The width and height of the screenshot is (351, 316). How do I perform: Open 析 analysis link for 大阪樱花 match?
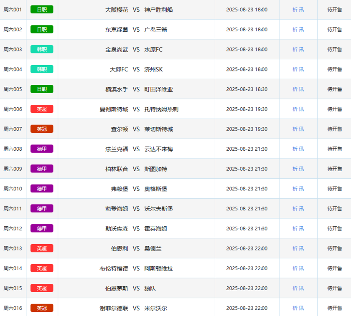point(295,10)
